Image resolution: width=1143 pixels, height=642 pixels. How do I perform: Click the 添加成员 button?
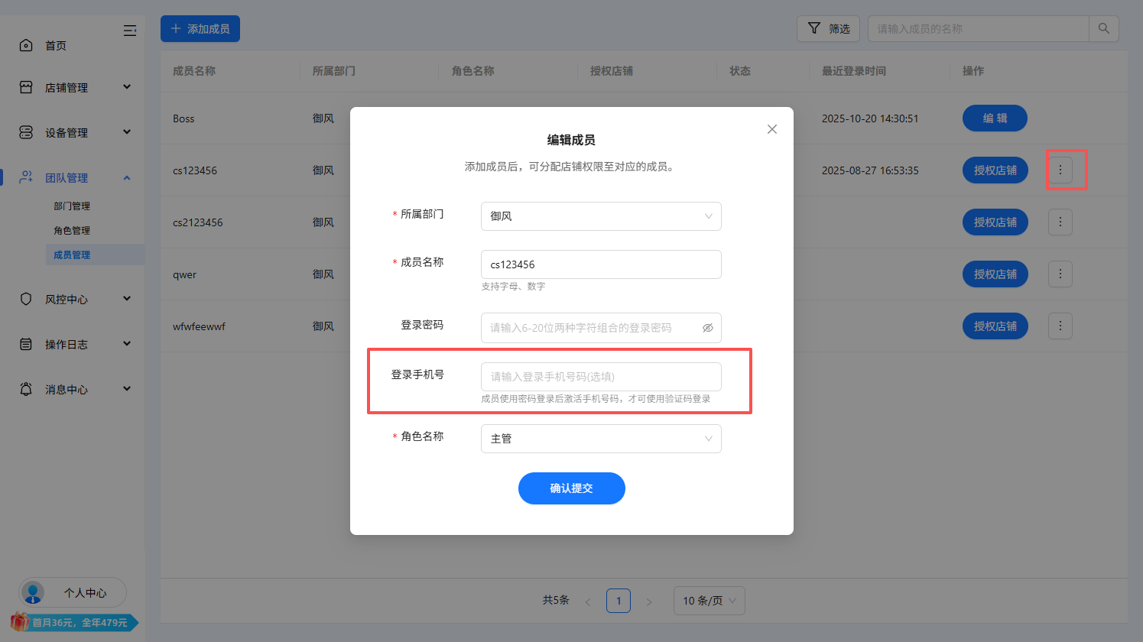pyautogui.click(x=200, y=29)
